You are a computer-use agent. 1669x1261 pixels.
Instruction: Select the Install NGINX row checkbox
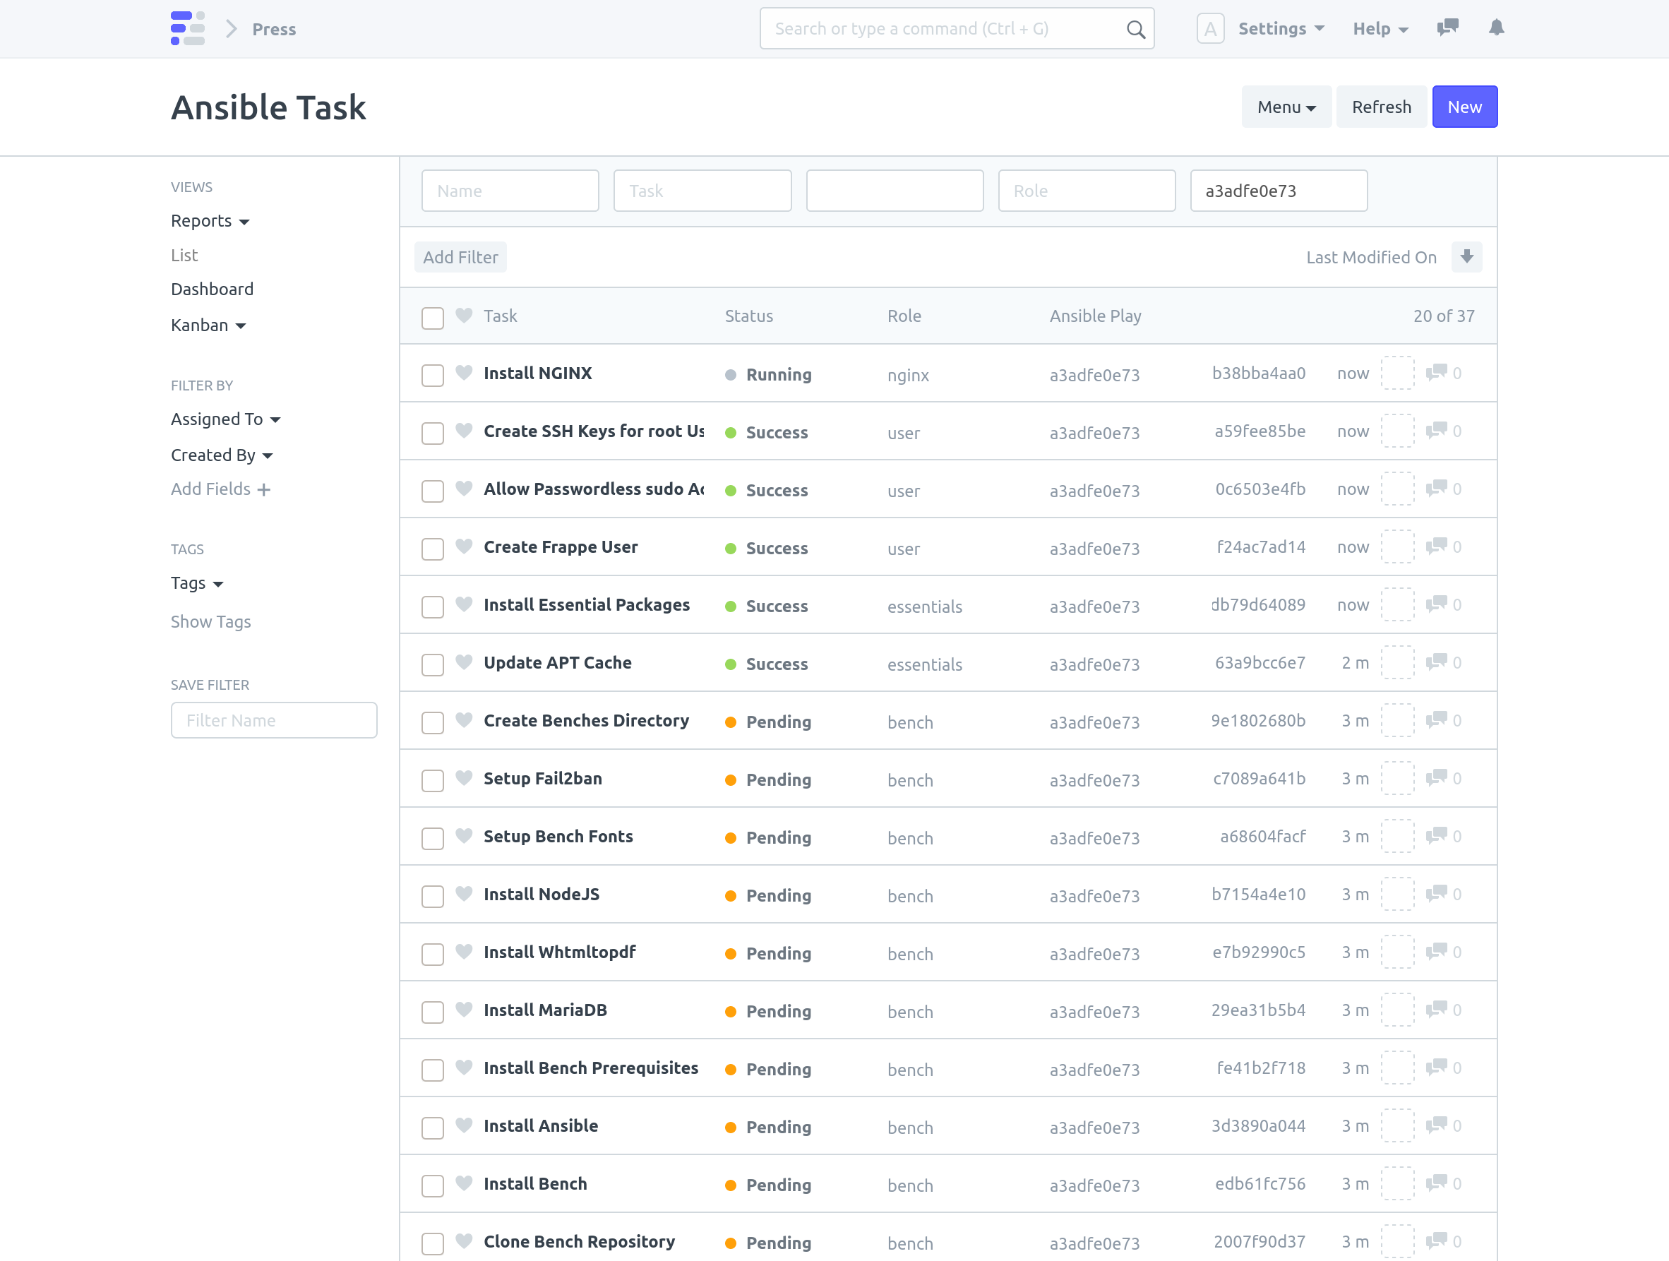pyautogui.click(x=432, y=374)
